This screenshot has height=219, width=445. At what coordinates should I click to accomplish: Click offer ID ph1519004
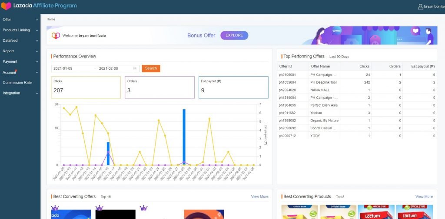(x=287, y=98)
